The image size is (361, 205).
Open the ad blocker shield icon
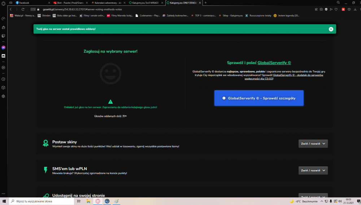pos(326,9)
